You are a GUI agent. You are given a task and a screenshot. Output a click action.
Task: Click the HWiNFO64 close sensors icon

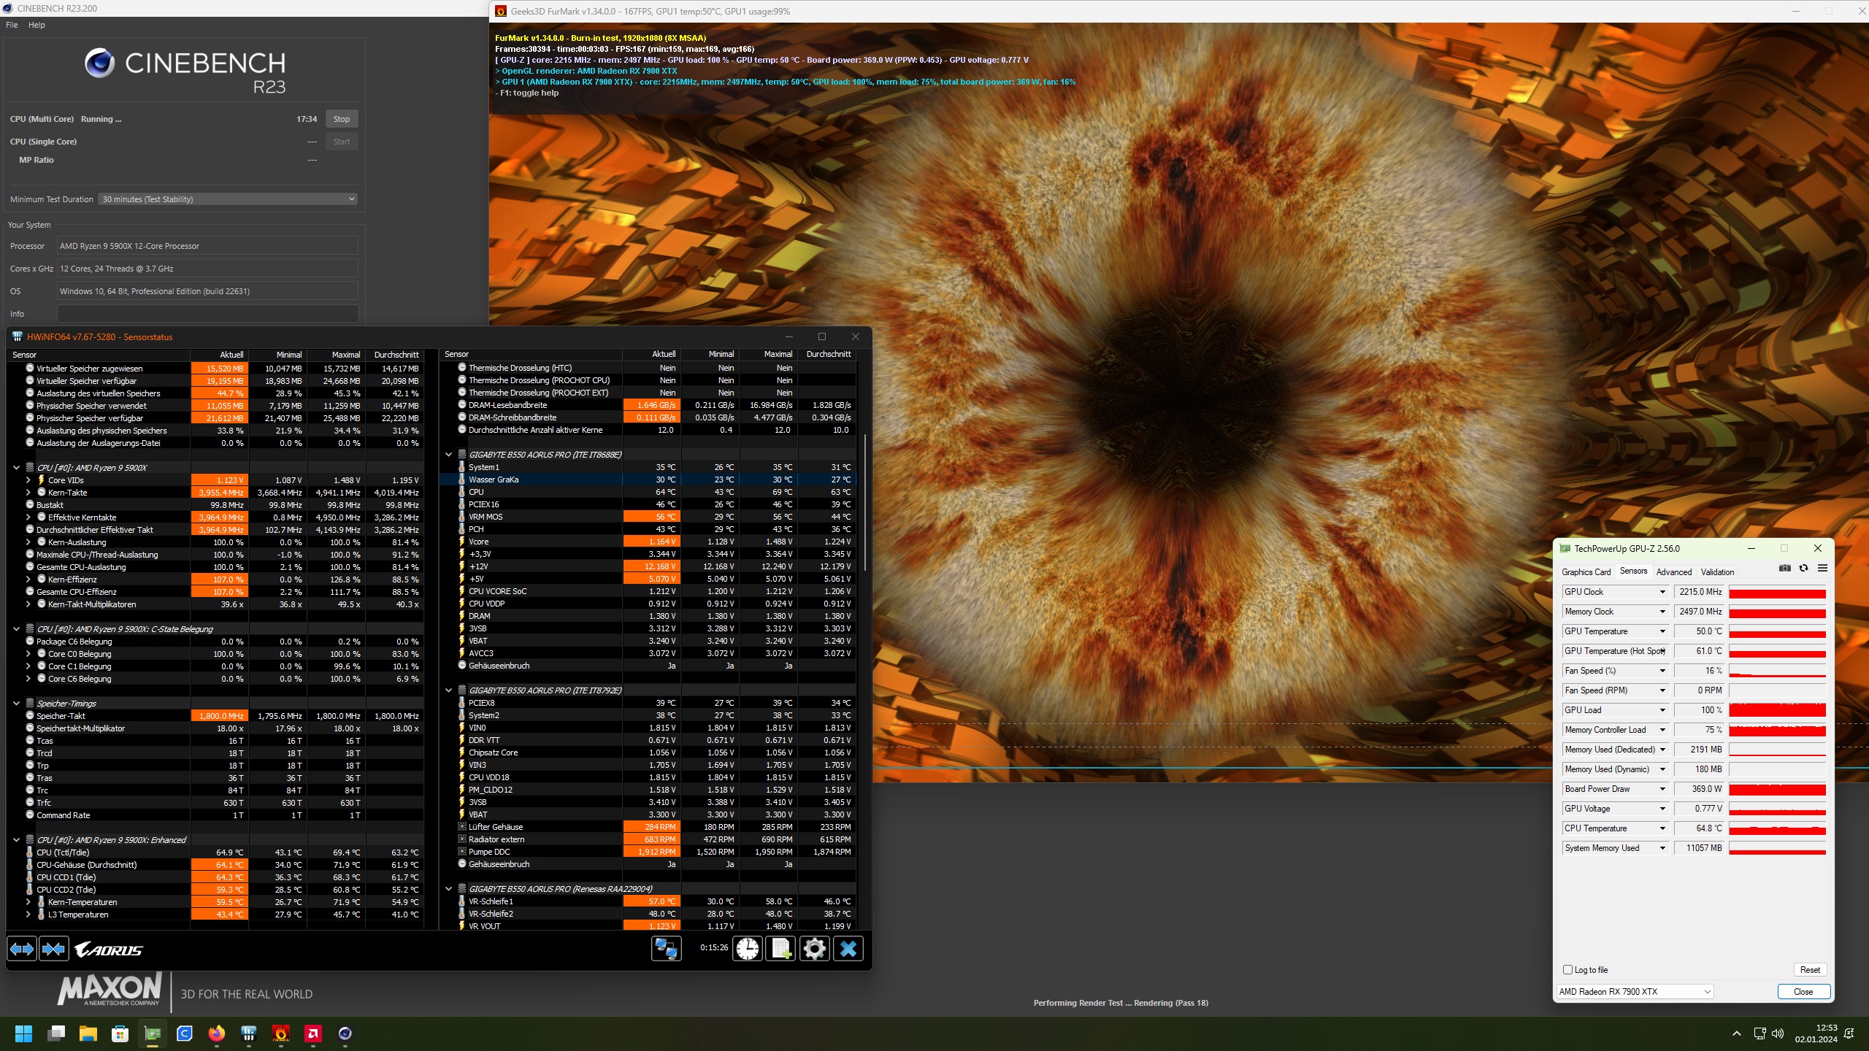click(847, 950)
